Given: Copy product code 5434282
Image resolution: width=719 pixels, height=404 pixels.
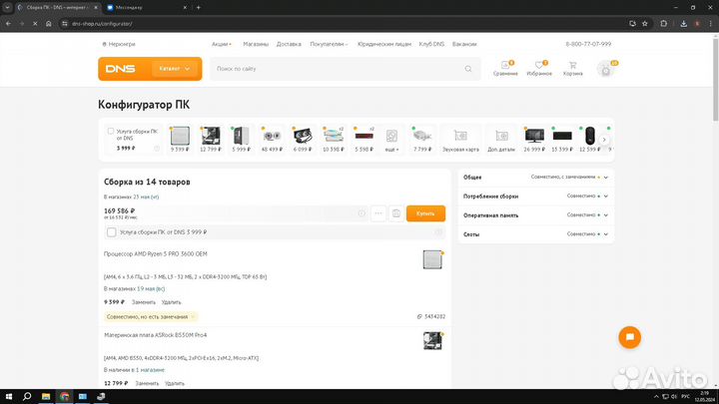Looking at the screenshot, I should (431, 316).
